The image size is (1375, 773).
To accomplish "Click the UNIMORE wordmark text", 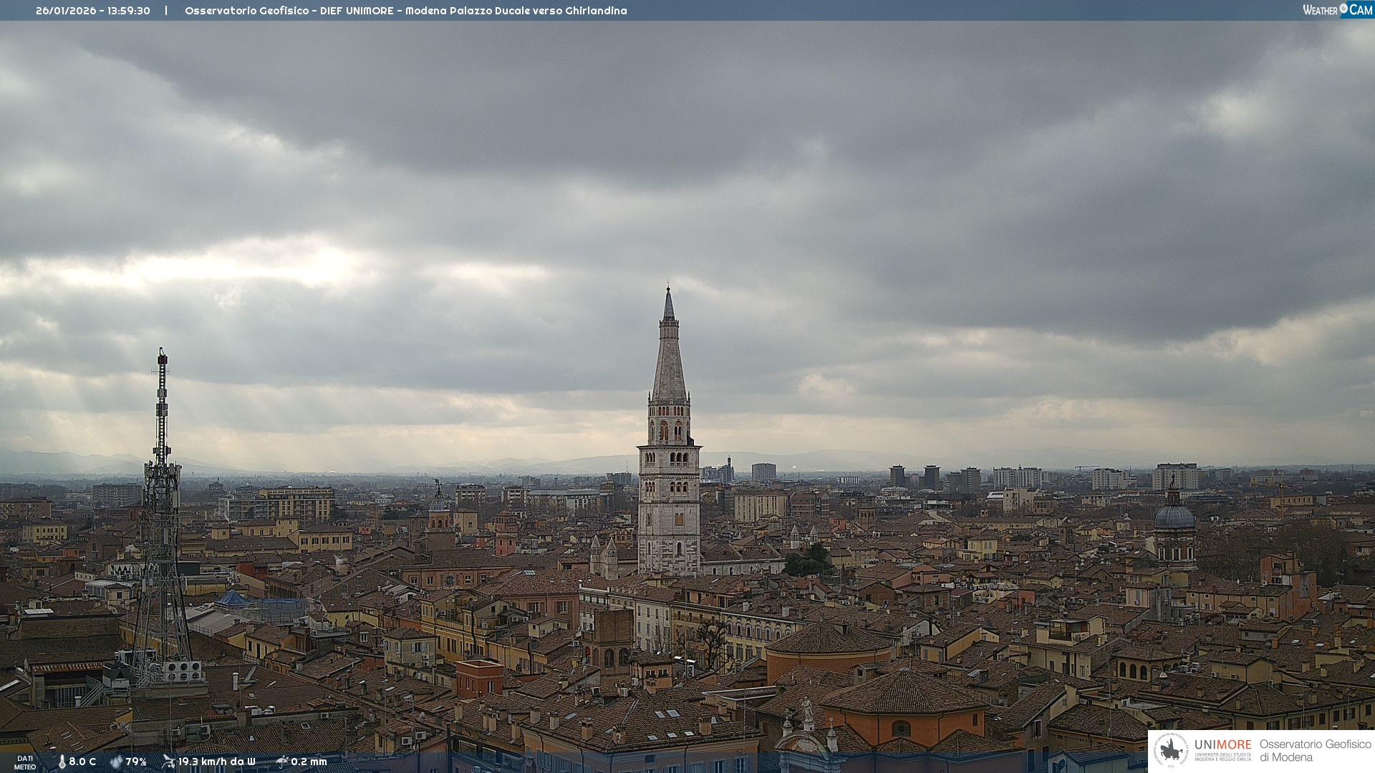I will coord(1222,744).
